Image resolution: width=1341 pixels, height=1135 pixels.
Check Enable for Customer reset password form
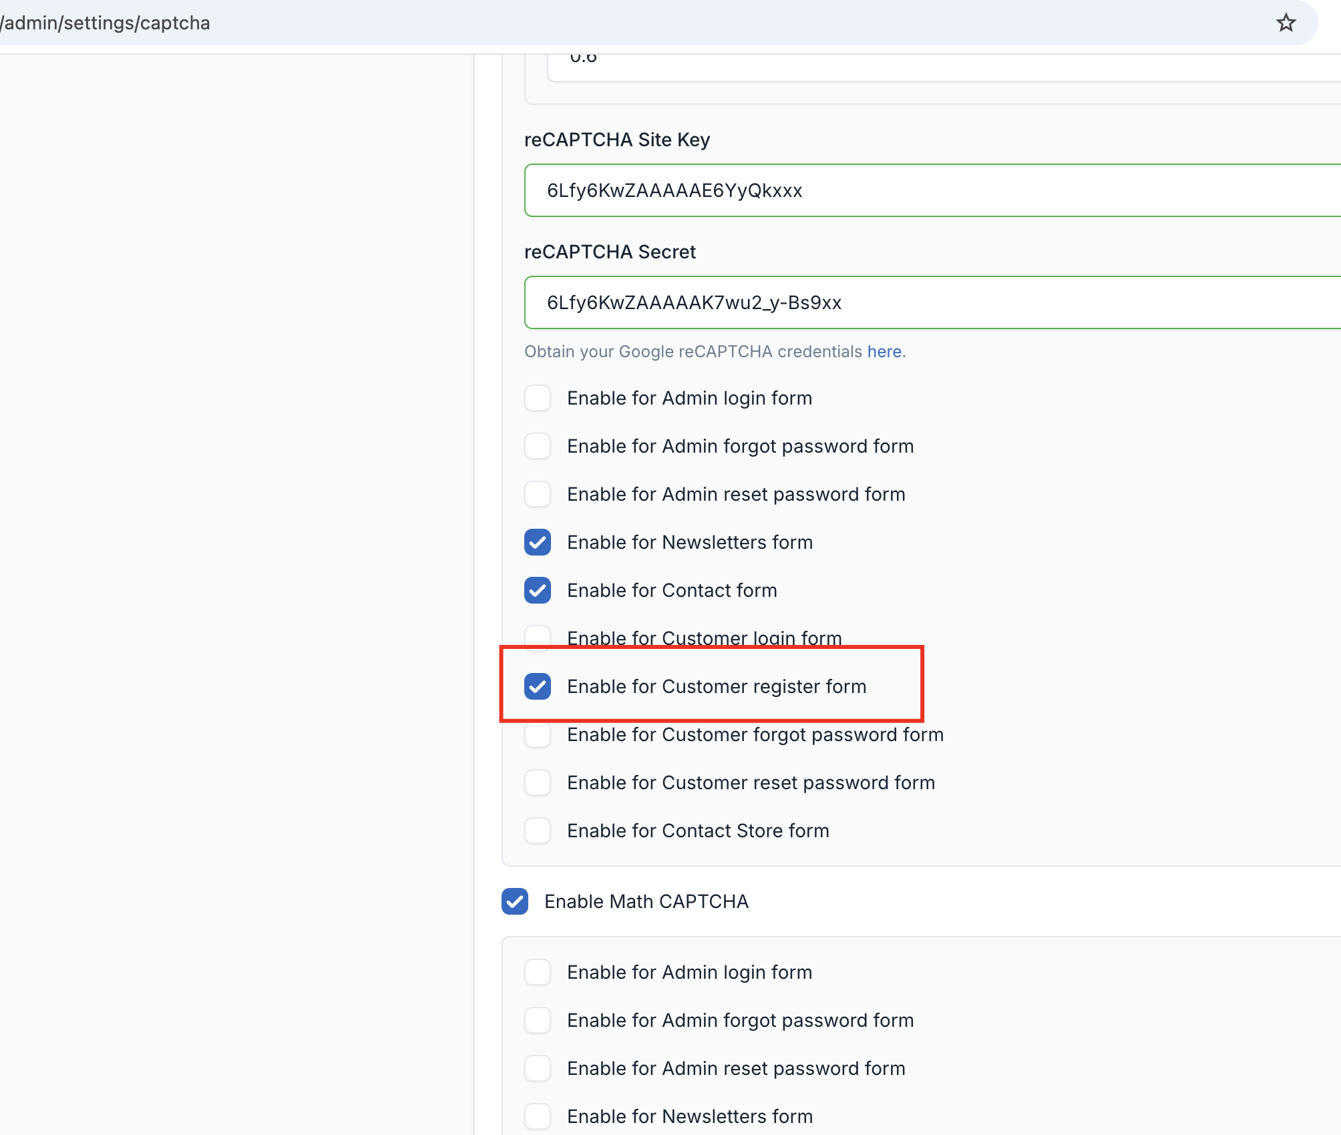538,782
